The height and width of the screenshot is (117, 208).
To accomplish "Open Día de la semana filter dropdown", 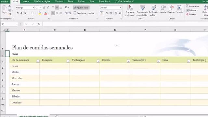I will point(38,61).
